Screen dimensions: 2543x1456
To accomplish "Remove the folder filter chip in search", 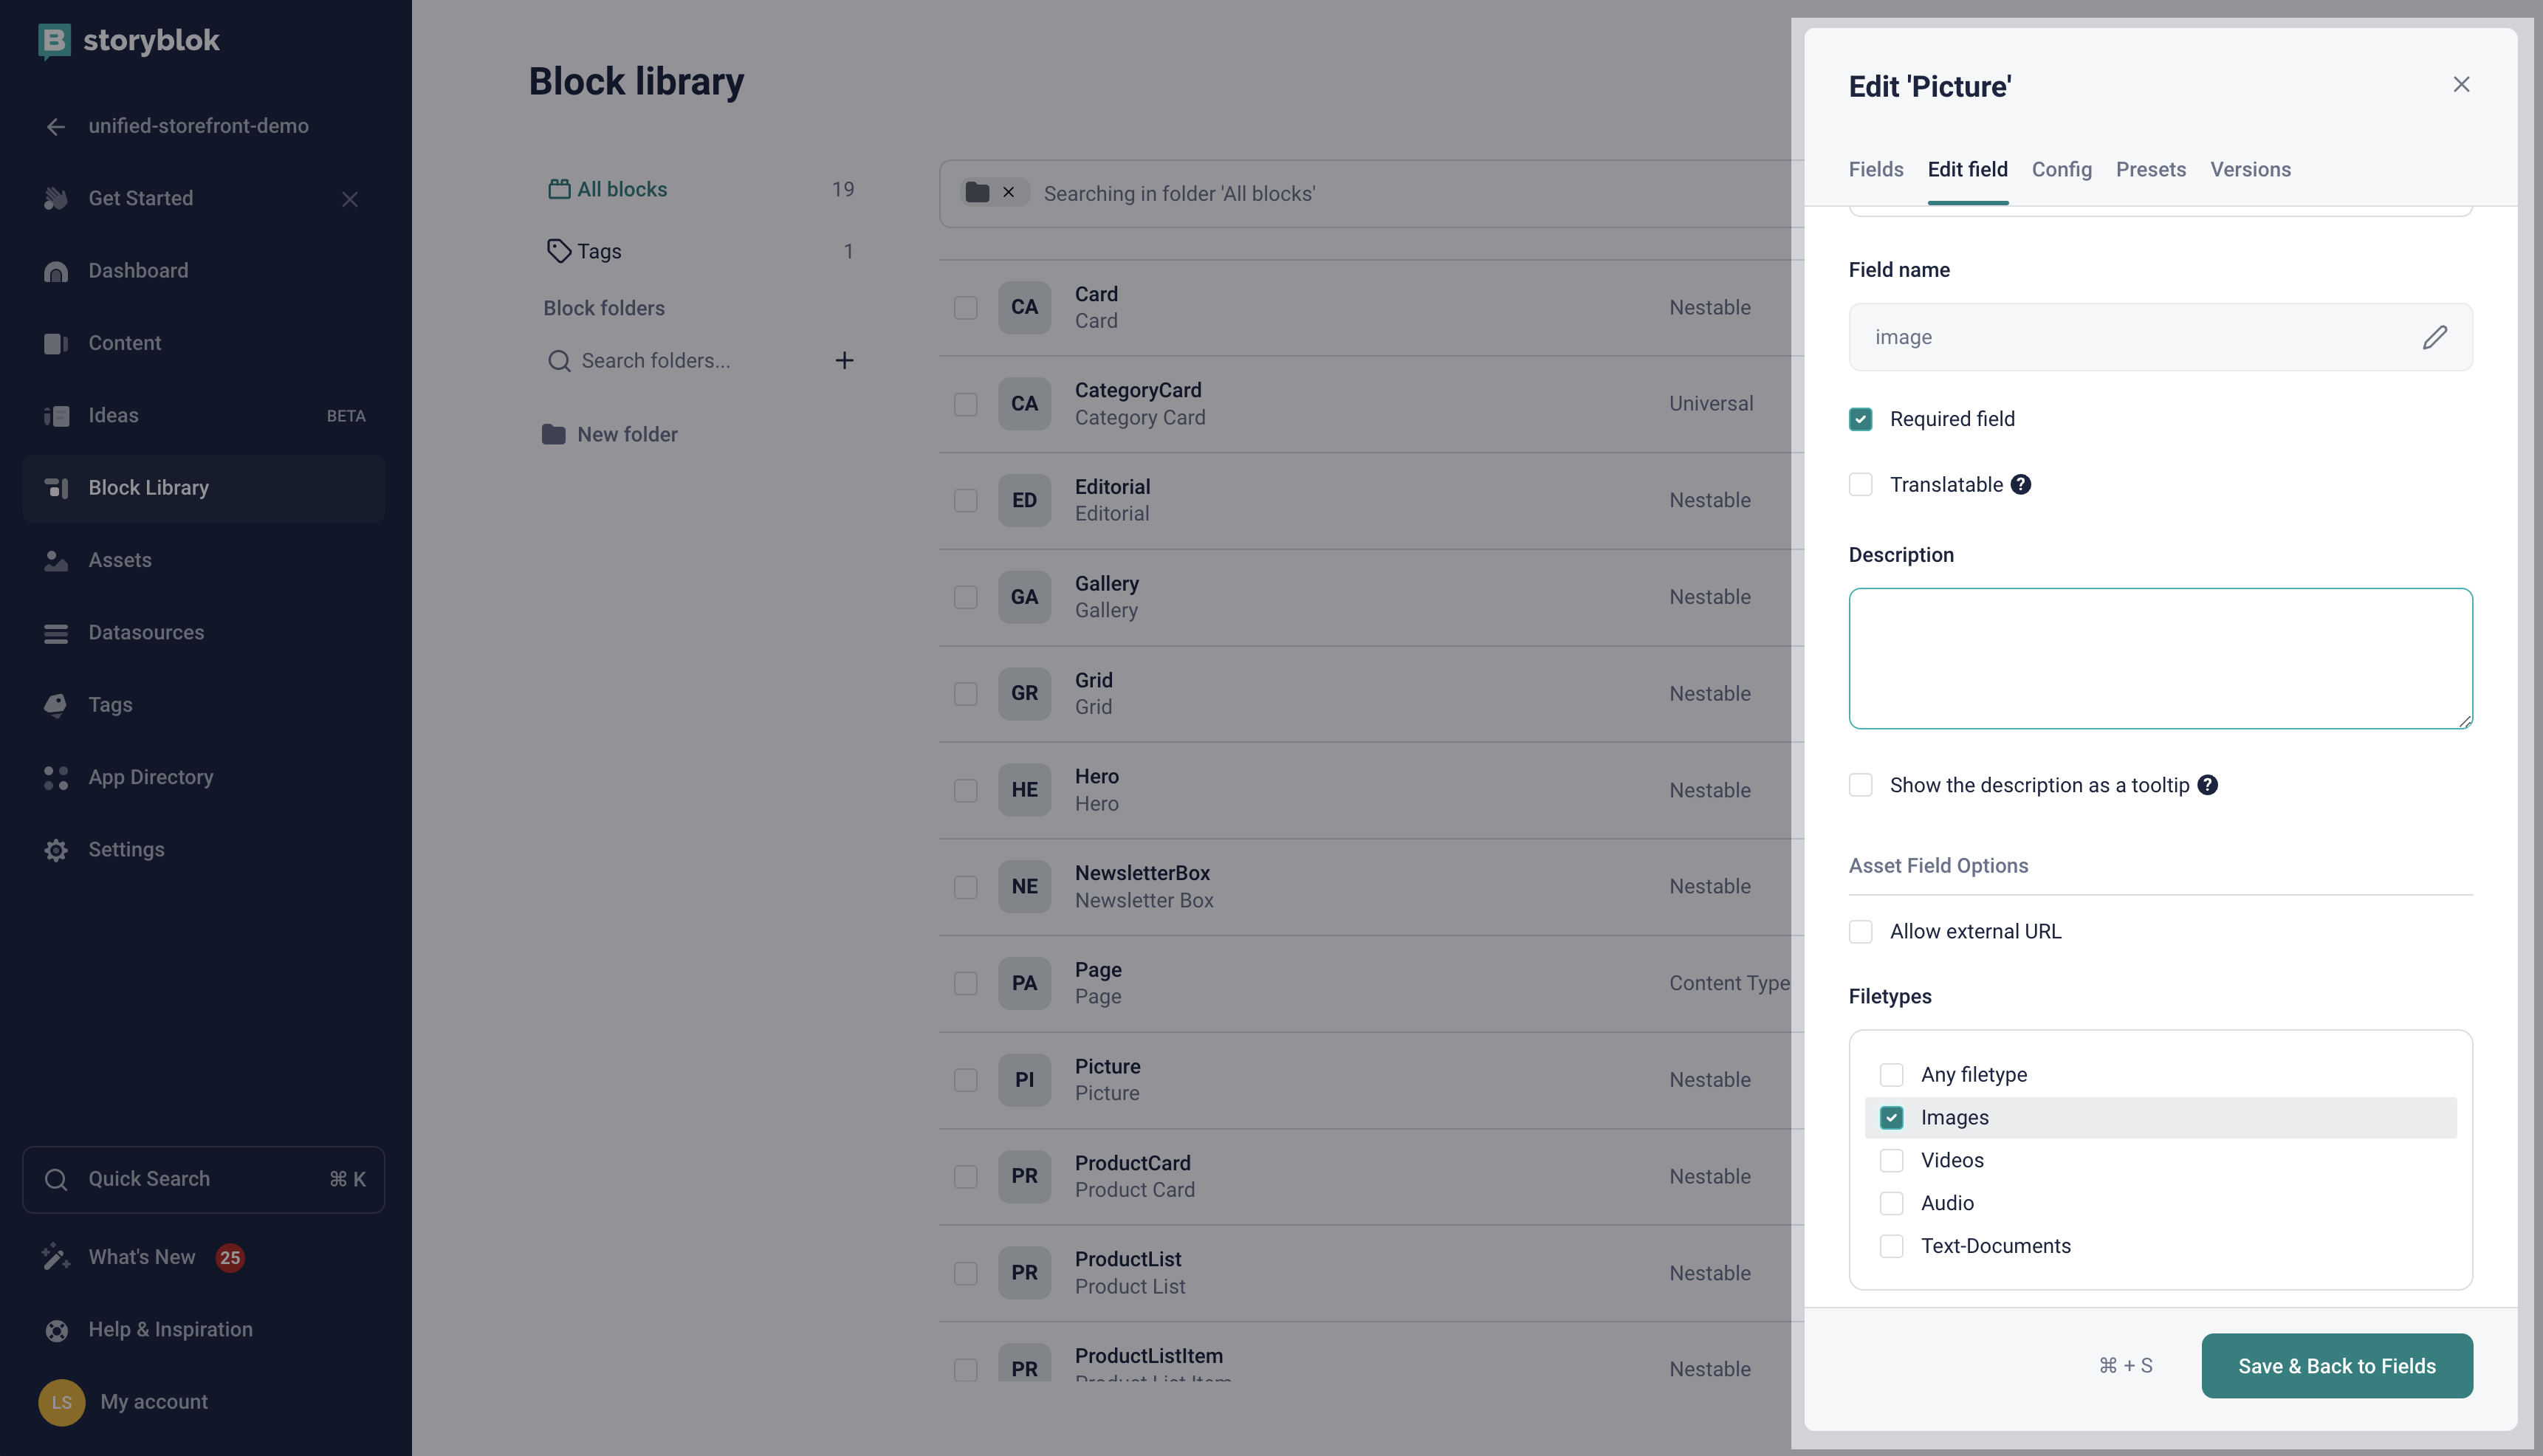I will [x=1008, y=193].
